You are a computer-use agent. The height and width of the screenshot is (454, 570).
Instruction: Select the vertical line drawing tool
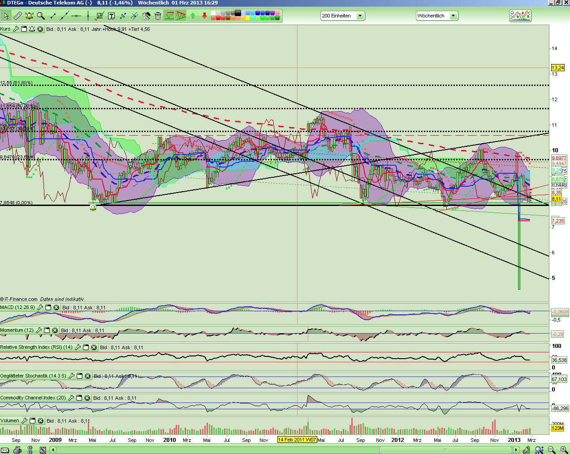tap(88, 16)
